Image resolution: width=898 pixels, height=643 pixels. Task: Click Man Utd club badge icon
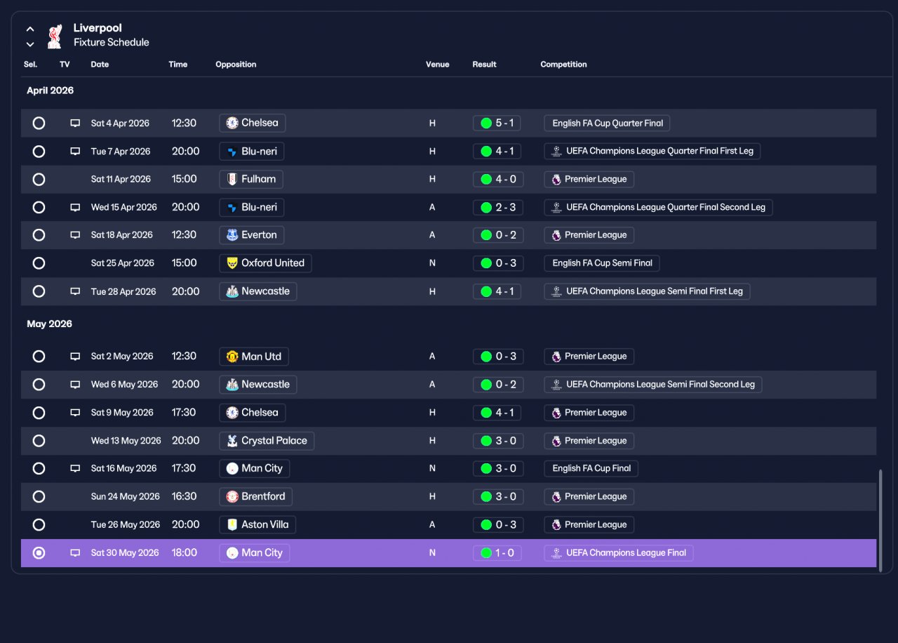coord(232,357)
